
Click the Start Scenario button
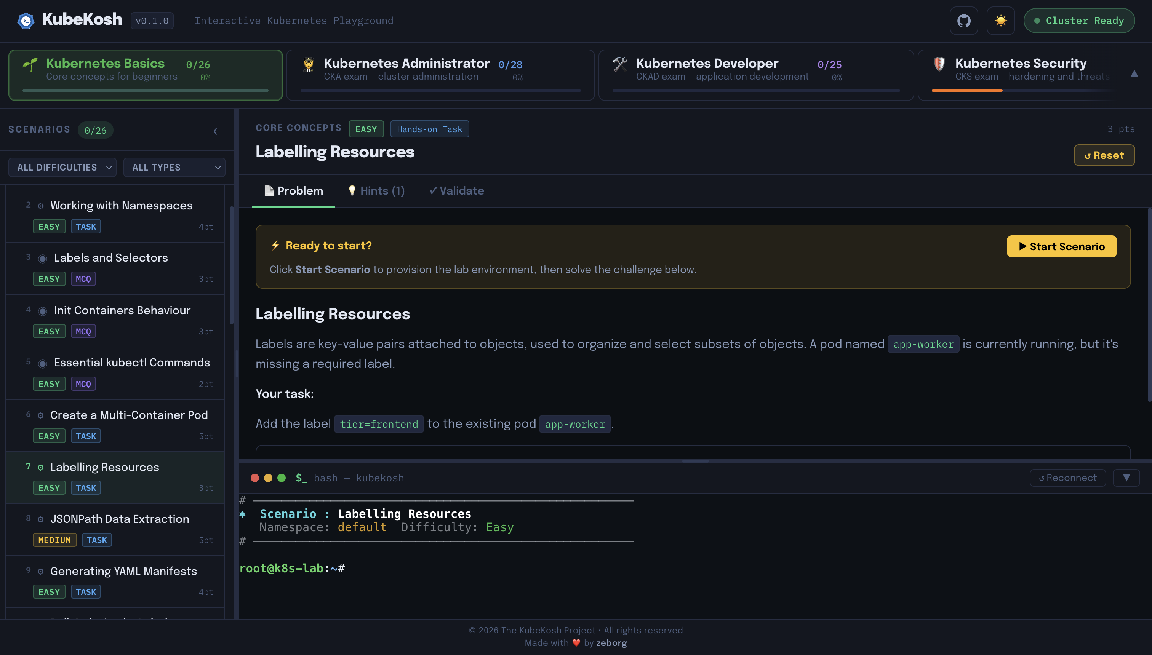pos(1061,246)
